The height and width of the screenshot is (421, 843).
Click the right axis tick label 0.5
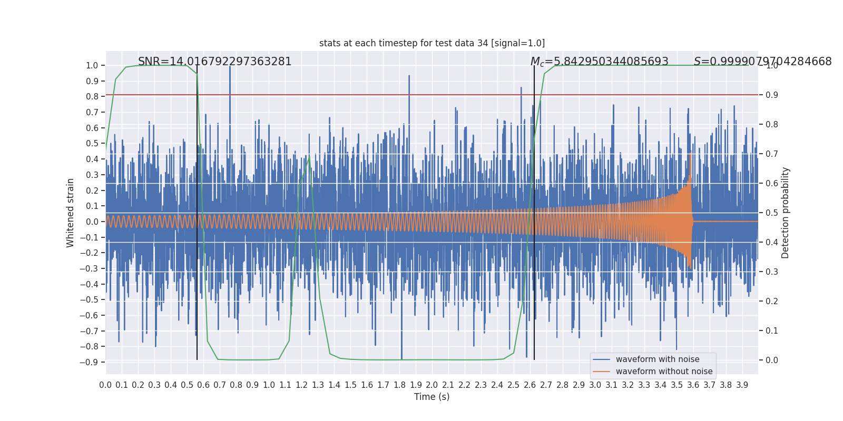click(x=772, y=213)
